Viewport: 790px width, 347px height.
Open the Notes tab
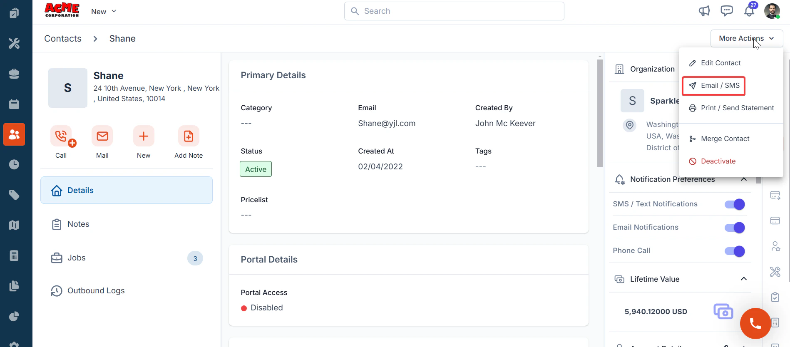[x=127, y=224]
